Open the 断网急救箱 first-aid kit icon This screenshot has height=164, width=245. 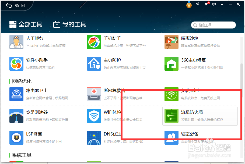(x=94, y=94)
